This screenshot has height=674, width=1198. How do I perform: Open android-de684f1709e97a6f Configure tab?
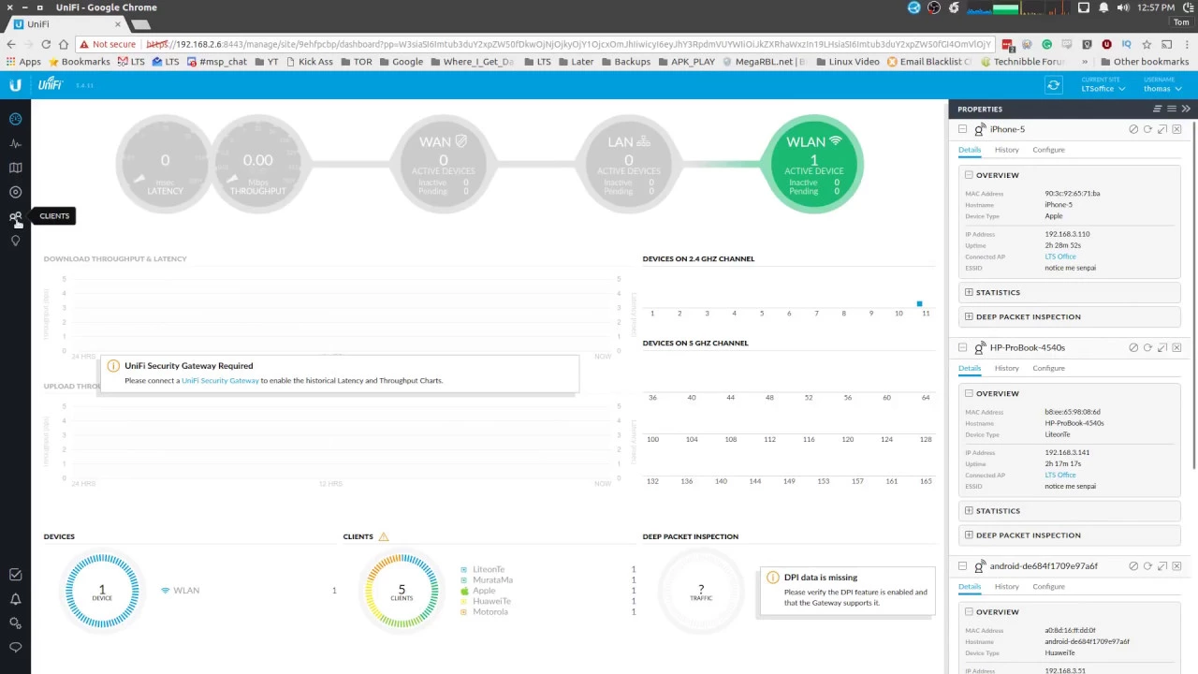click(x=1048, y=587)
